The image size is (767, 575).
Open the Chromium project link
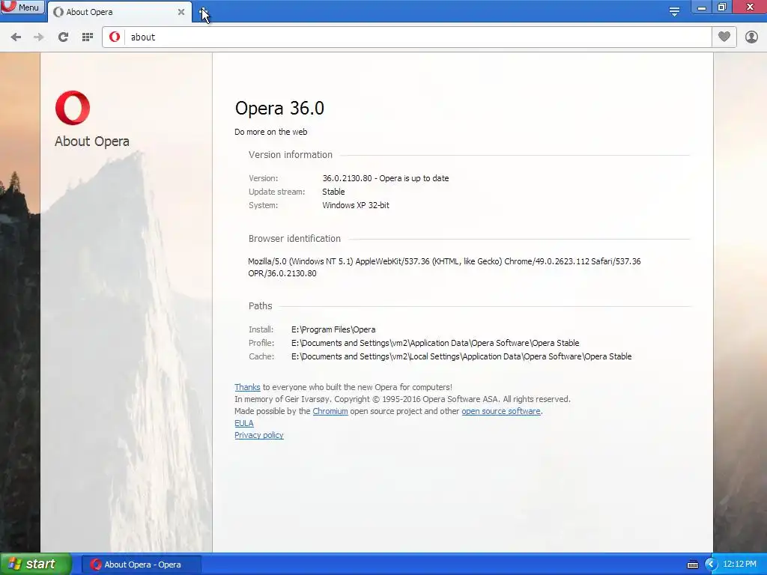click(x=330, y=411)
